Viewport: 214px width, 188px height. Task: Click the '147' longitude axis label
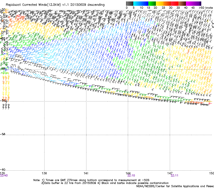(x=170, y=173)
